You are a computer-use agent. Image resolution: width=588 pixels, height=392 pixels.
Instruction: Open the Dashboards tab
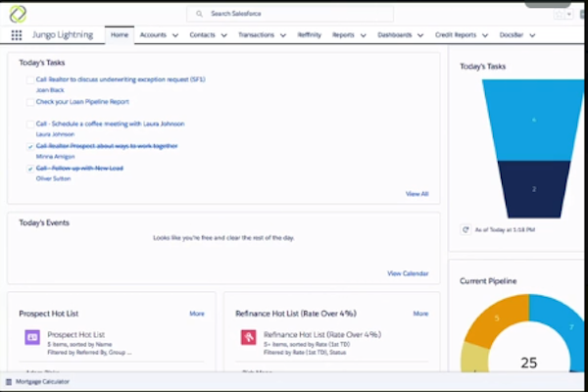pyautogui.click(x=395, y=35)
